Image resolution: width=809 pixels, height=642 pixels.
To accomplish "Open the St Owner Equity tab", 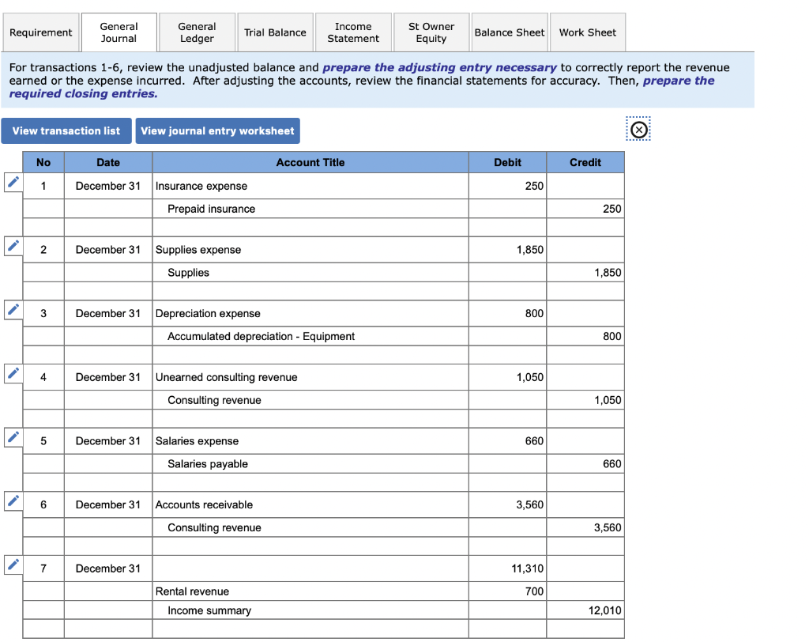I will [431, 32].
